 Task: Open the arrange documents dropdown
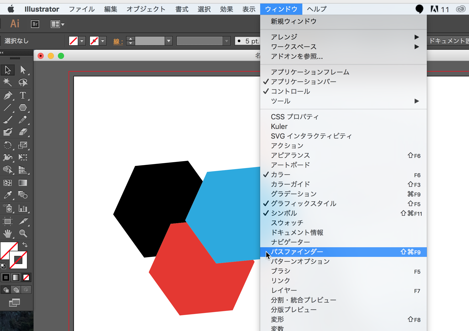click(x=58, y=24)
